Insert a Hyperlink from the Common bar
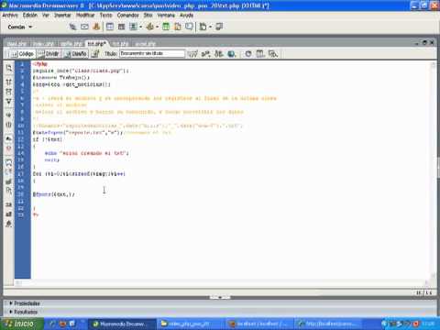Viewport: 440px width, 330px height. point(72,27)
